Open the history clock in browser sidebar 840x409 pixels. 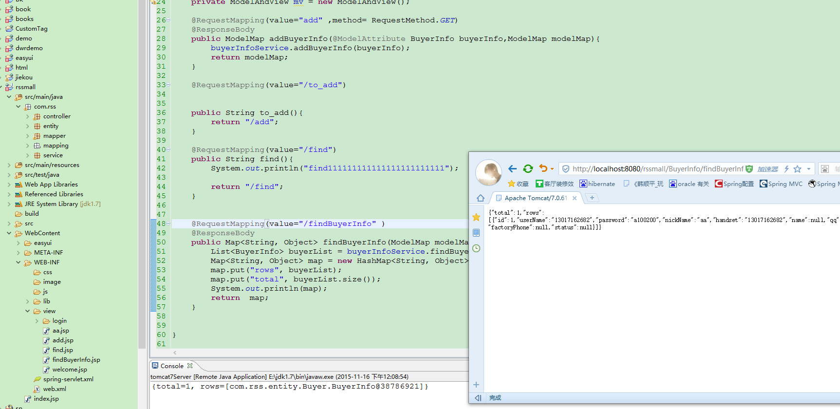[476, 248]
